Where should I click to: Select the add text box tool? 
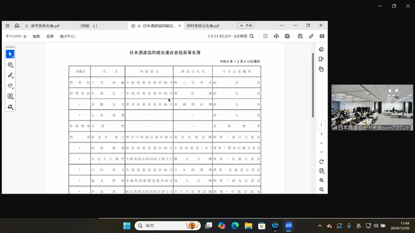[10, 96]
